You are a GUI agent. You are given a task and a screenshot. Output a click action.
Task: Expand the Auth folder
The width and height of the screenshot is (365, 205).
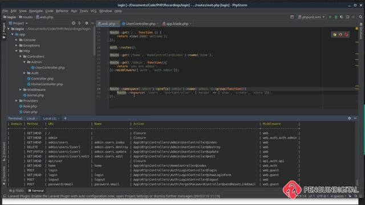pos(25,73)
